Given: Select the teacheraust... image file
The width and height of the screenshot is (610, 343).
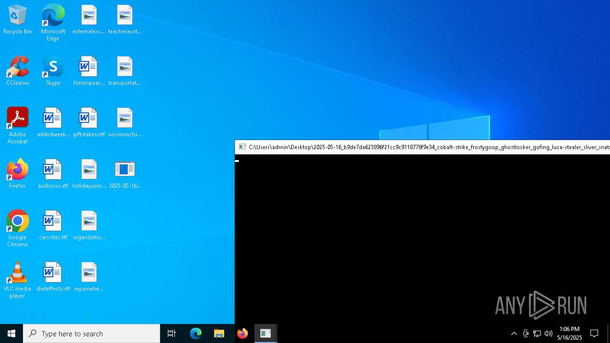Looking at the screenshot, I should pos(124,20).
